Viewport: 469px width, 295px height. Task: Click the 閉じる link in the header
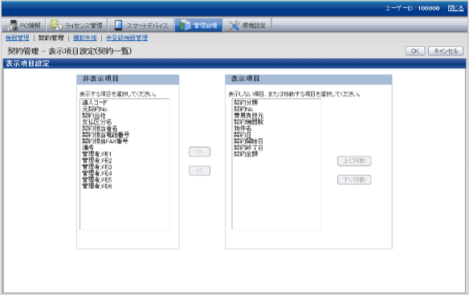[455, 8]
